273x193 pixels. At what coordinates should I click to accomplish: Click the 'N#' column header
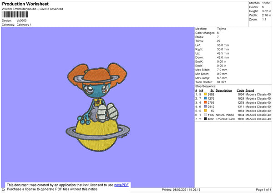click(x=201, y=91)
